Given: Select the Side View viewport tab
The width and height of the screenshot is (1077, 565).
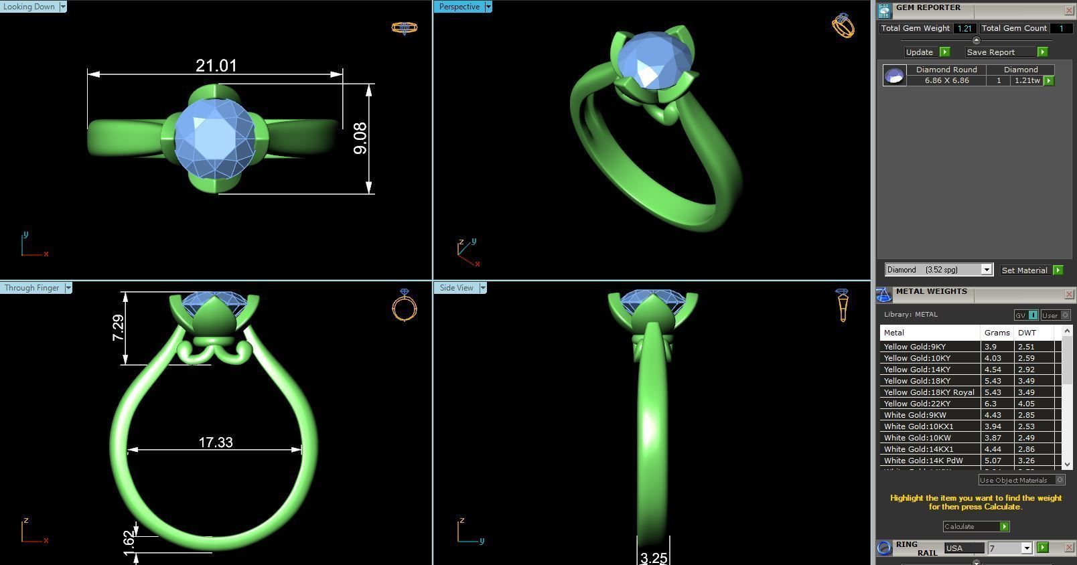Looking at the screenshot, I should coord(456,288).
